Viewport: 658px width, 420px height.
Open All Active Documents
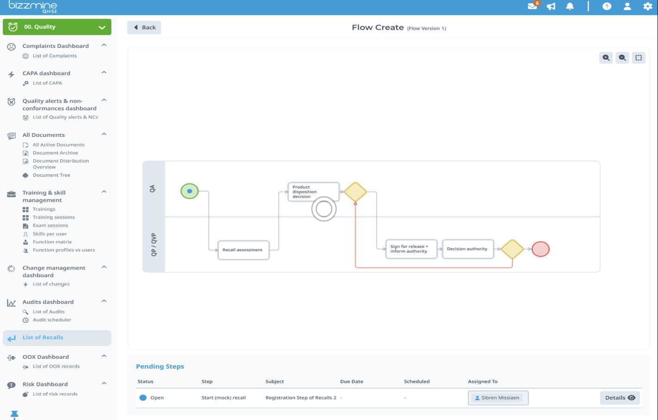pyautogui.click(x=58, y=145)
